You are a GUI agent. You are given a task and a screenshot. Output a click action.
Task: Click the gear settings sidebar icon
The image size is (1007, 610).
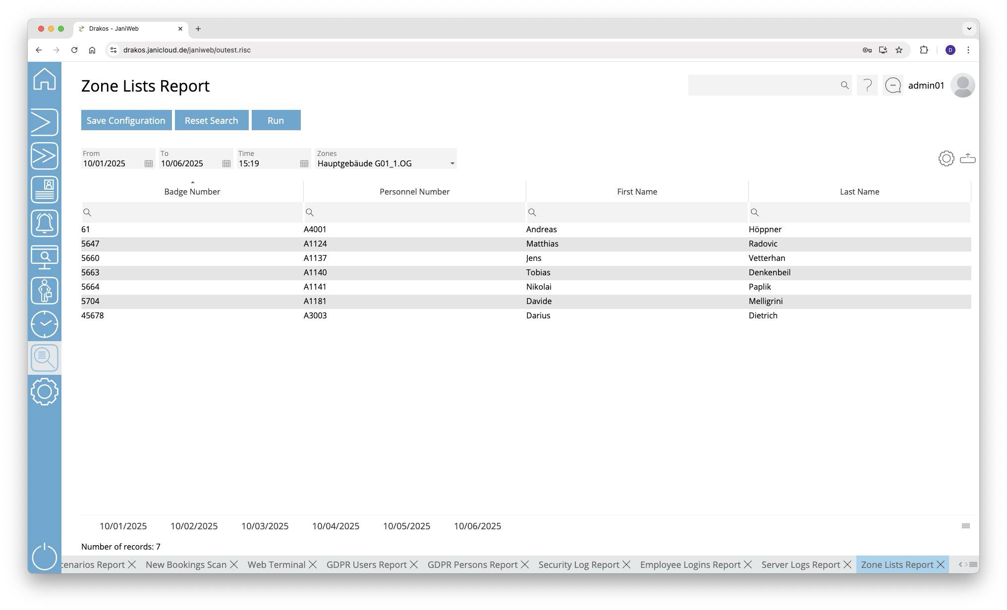(45, 392)
